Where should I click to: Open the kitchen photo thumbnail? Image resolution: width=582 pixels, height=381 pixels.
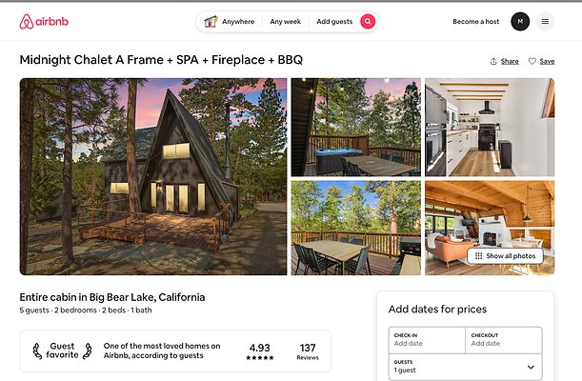489,127
